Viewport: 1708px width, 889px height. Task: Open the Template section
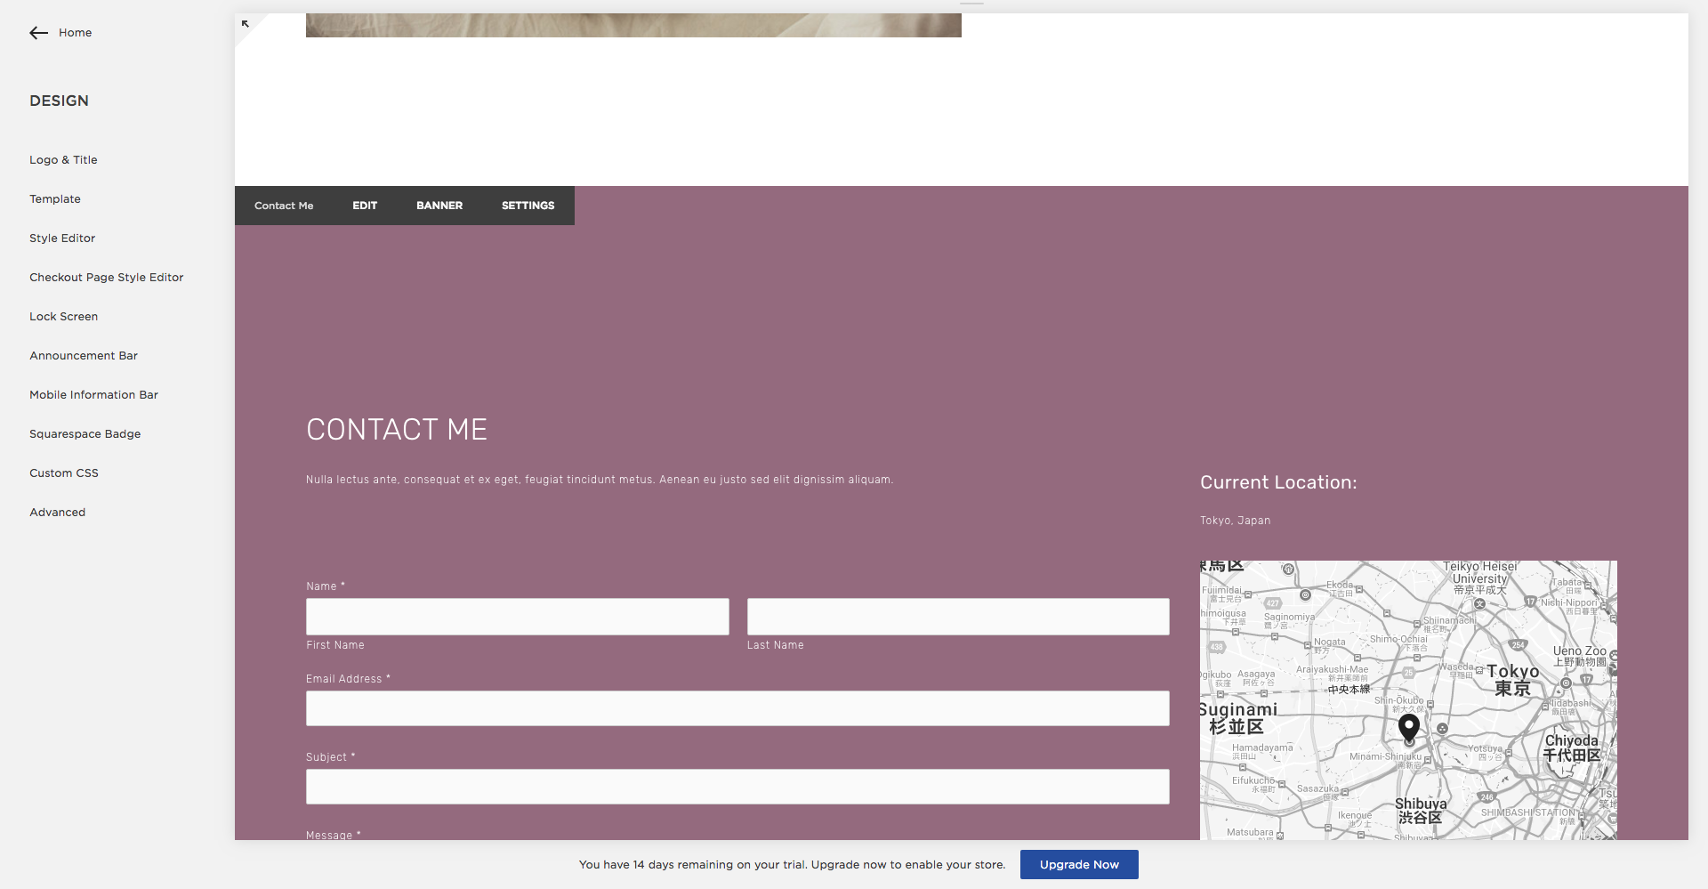coord(55,198)
